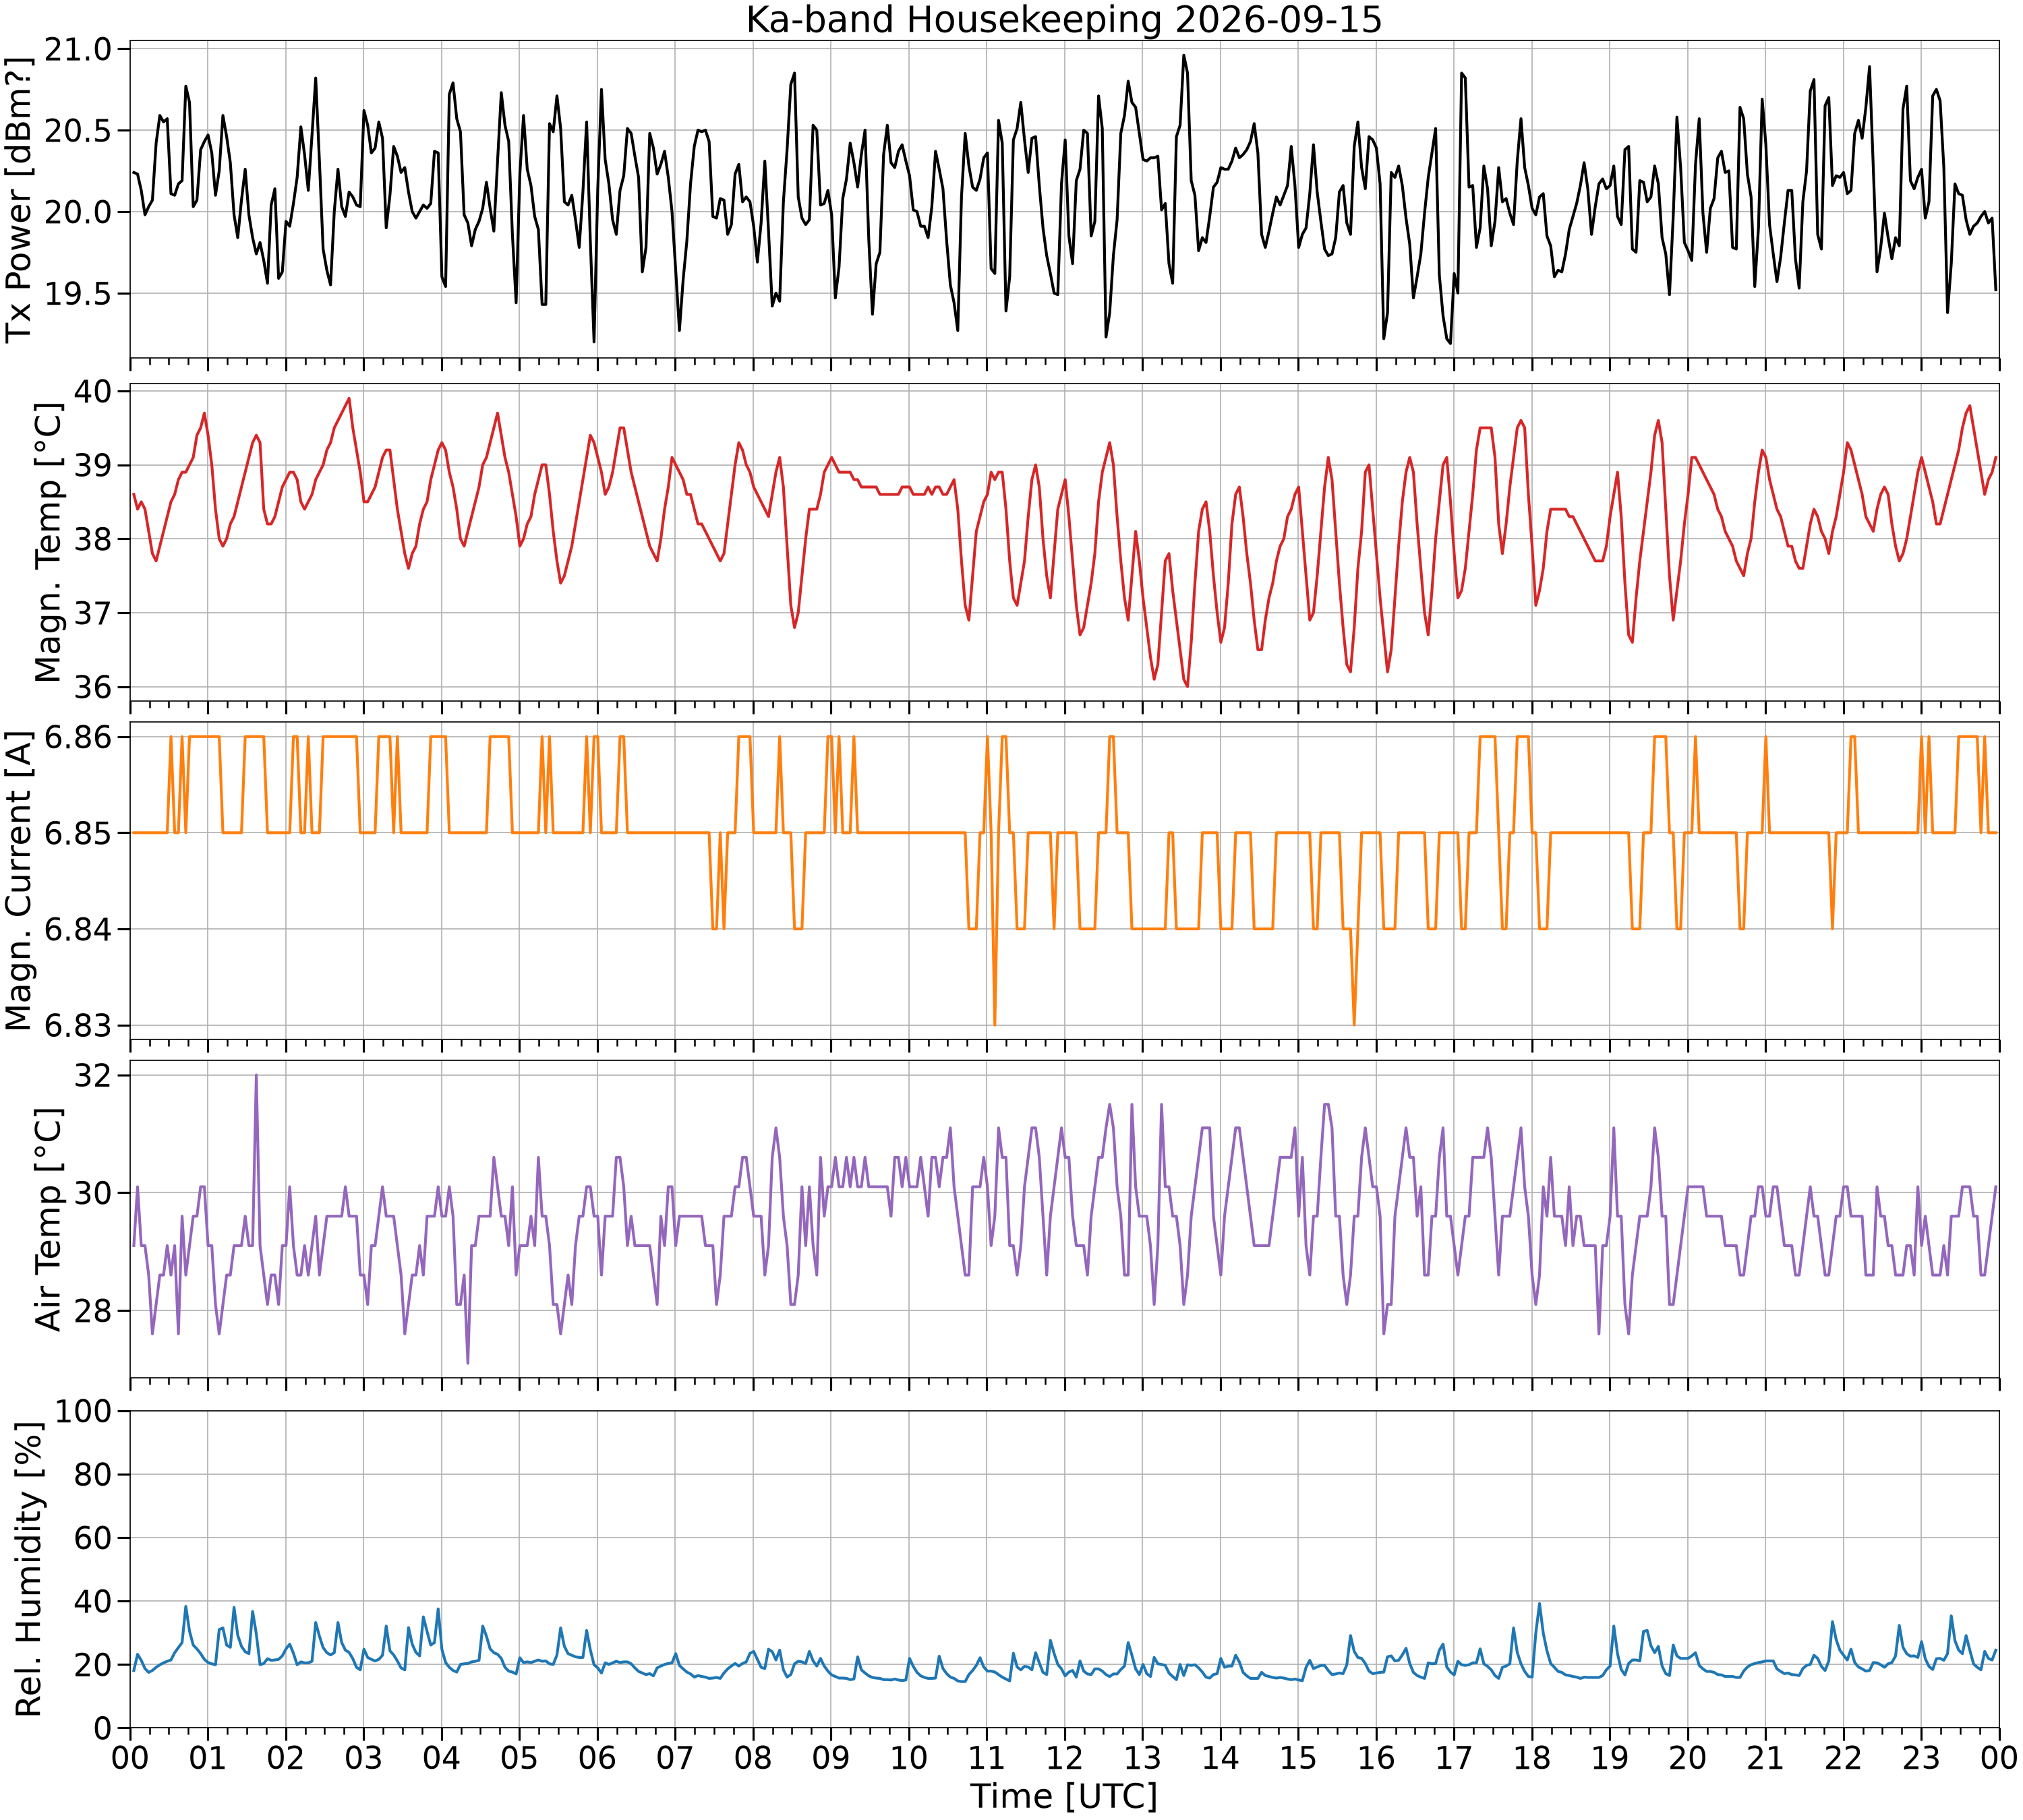The width and height of the screenshot is (2023, 1820).
Task: Select the 06 hour tick label
Action: (x=597, y=1757)
